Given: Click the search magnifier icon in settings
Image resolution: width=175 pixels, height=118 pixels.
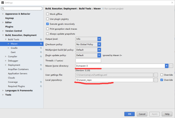Looking at the screenshot, I should [x=3, y=8].
